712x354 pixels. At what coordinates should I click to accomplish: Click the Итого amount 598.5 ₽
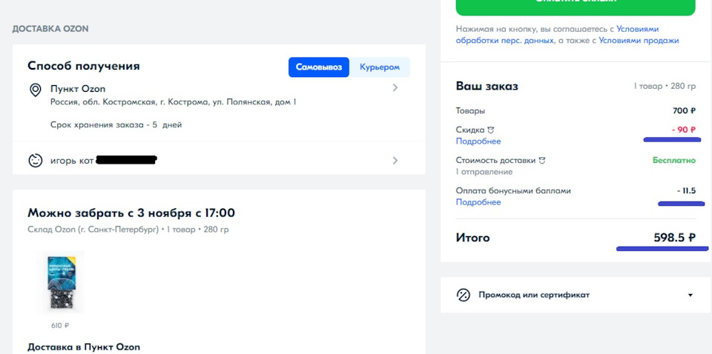click(674, 238)
